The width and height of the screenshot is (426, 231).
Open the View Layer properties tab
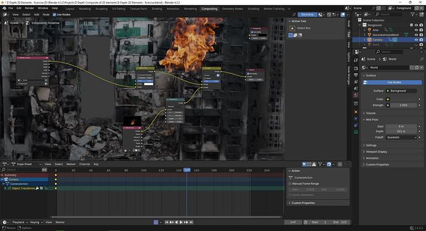pyautogui.click(x=356, y=81)
